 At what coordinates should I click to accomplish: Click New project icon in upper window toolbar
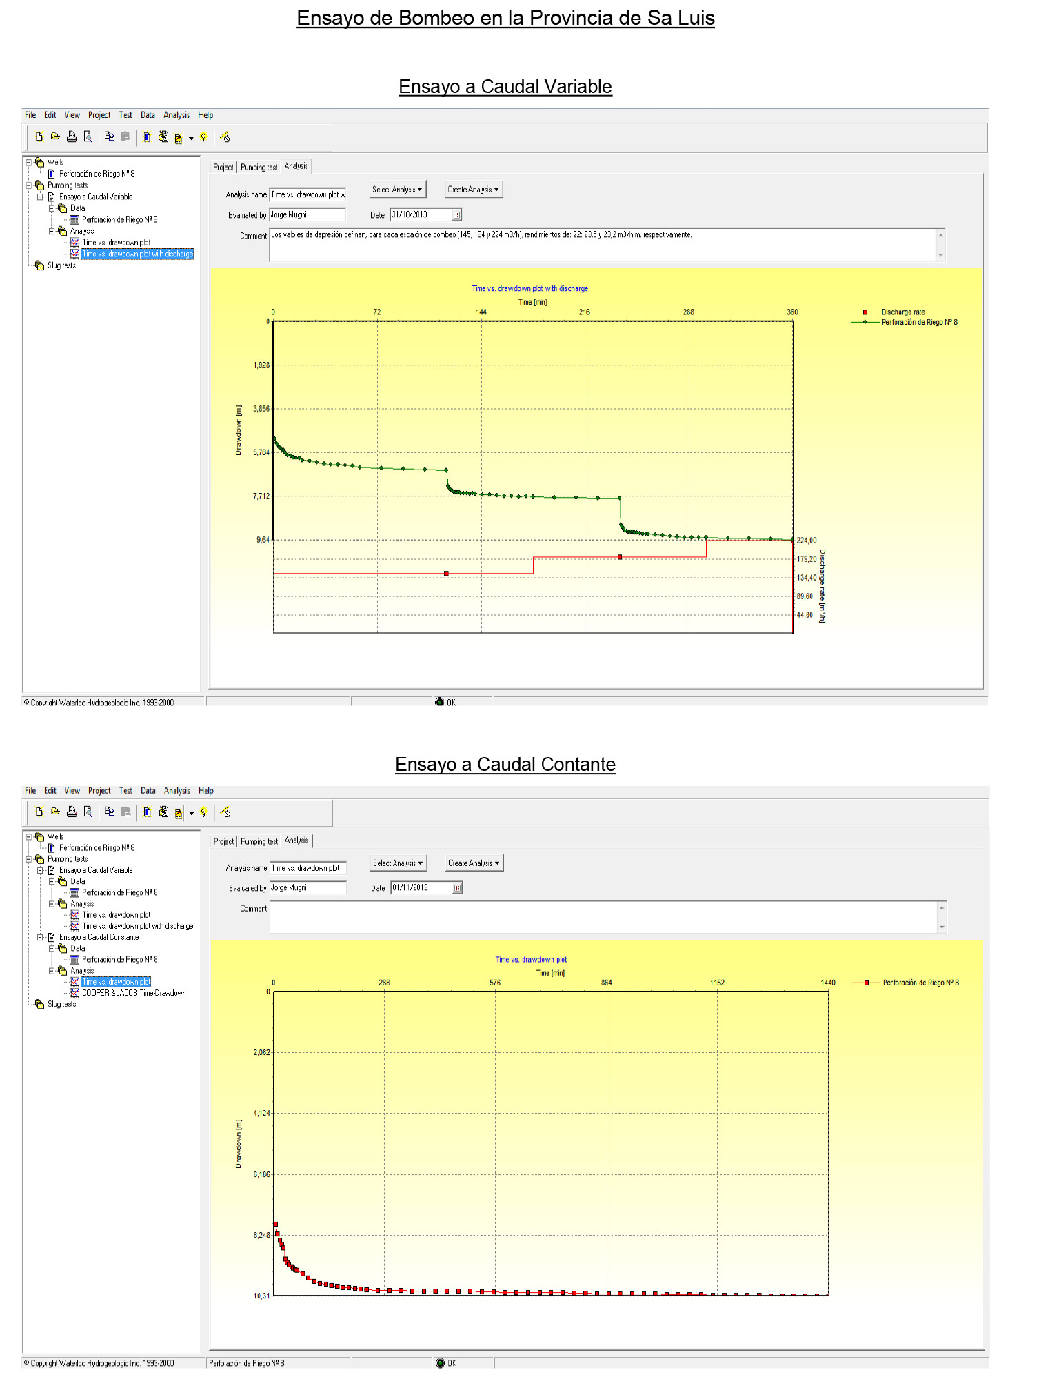(x=39, y=137)
